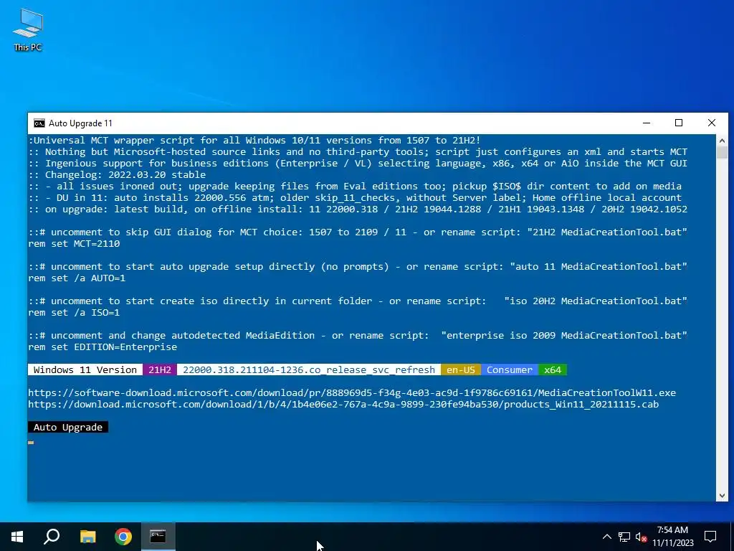734x551 pixels.
Task: Click the 'Ingenious support for business editions' line
Action: pyautogui.click(x=358, y=163)
